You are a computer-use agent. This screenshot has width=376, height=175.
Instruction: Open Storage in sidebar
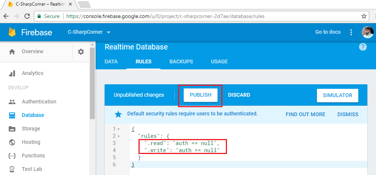[31, 129]
